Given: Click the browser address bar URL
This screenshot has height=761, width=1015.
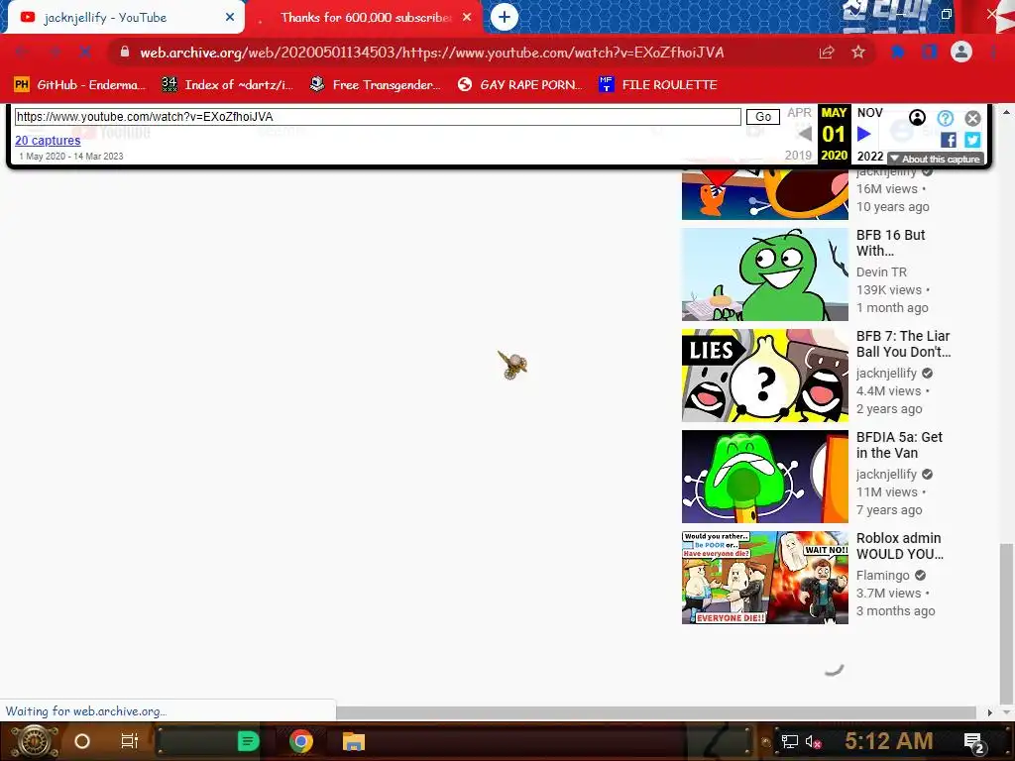Looking at the screenshot, I should click(432, 53).
